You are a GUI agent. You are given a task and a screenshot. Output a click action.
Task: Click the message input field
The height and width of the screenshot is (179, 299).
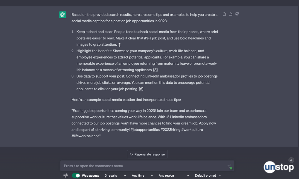[135, 166]
